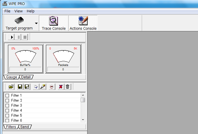The width and height of the screenshot is (198, 134).
Task: Click the red ON filter toggle icon
Action: (52, 87)
